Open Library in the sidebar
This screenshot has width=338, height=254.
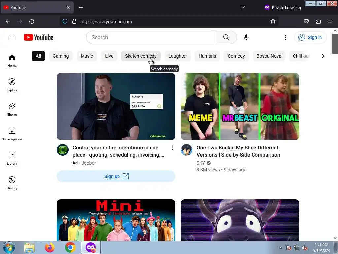tap(12, 158)
